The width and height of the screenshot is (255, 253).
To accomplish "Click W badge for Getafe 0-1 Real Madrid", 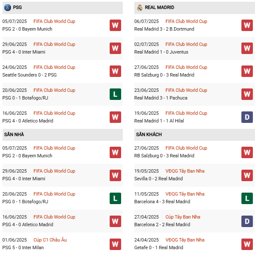I will click(247, 244).
